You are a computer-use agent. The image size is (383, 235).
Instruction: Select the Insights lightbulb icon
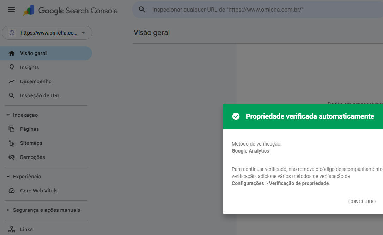12,67
